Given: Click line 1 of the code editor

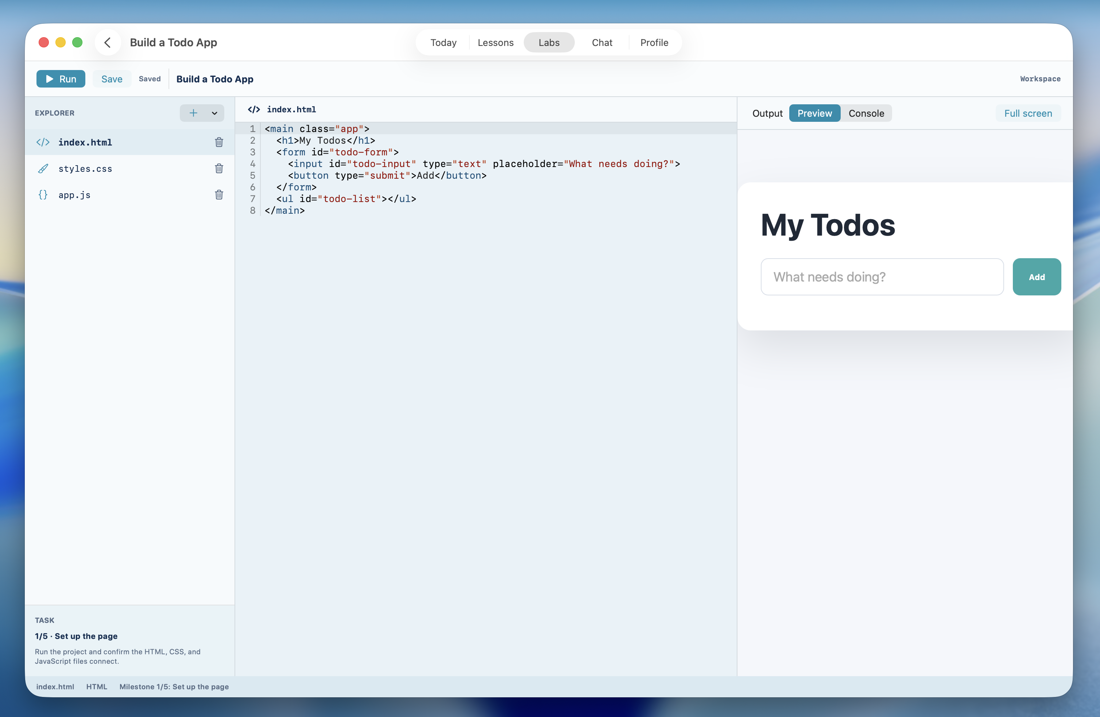Looking at the screenshot, I should [x=486, y=128].
